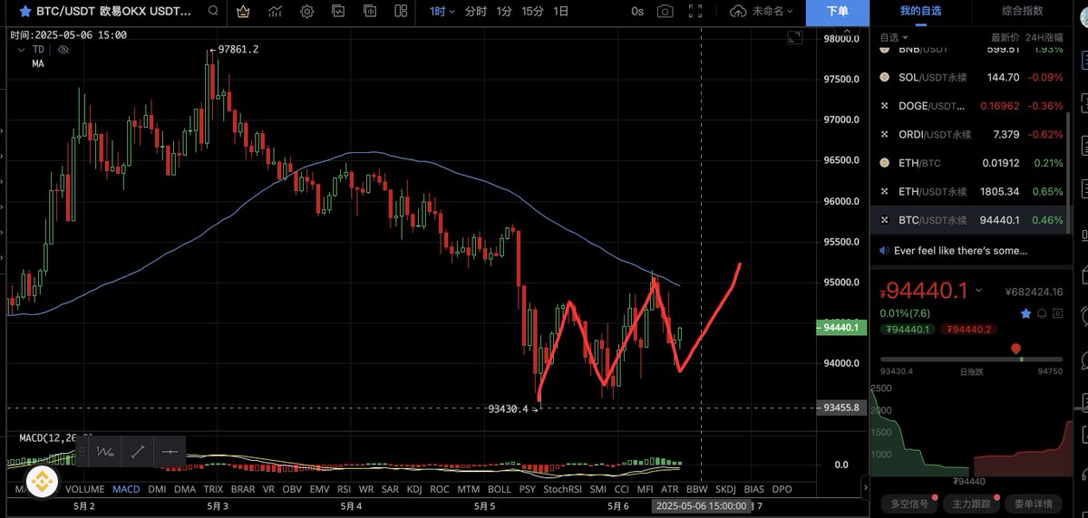Screen dimensions: 1088x518
Task: Click the chart template icon after the gear
Action: (x=338, y=12)
